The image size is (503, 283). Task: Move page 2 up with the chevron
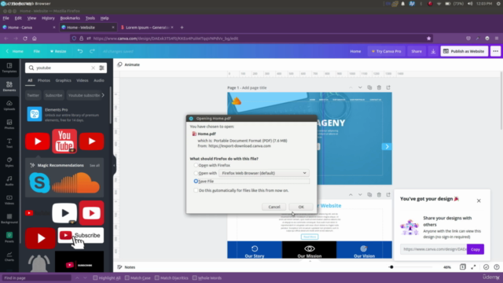tap(351, 195)
